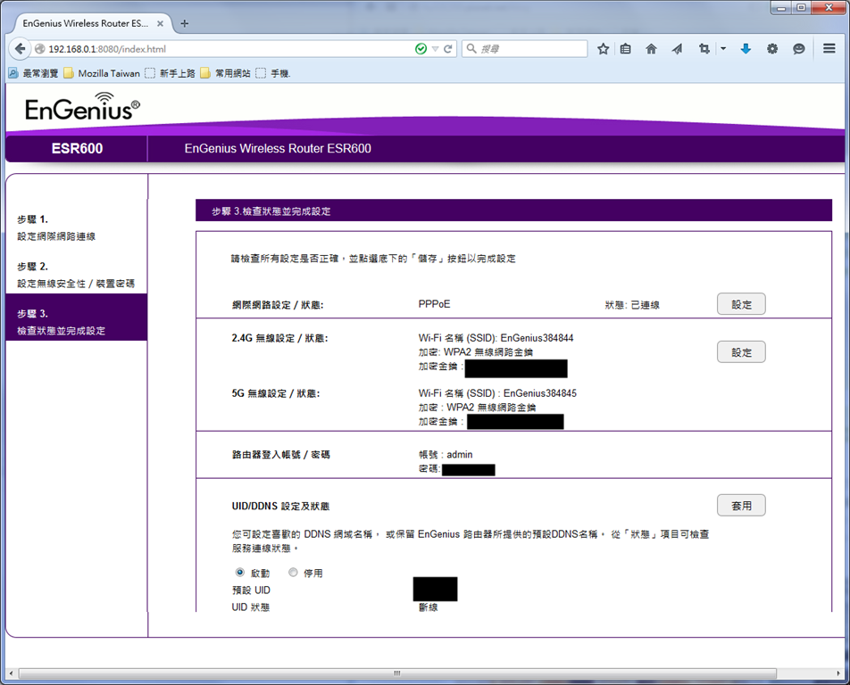Click the gear add-on icon in toolbar
The height and width of the screenshot is (685, 850).
pyautogui.click(x=772, y=49)
